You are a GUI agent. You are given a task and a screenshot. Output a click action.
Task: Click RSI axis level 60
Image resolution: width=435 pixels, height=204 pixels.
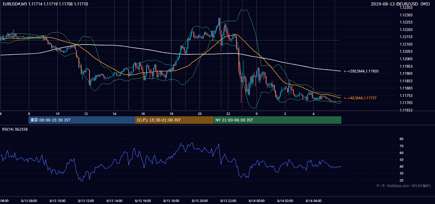401,153
